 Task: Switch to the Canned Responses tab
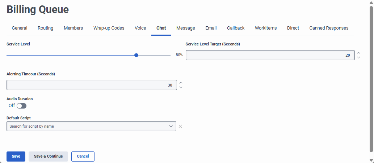(329, 28)
